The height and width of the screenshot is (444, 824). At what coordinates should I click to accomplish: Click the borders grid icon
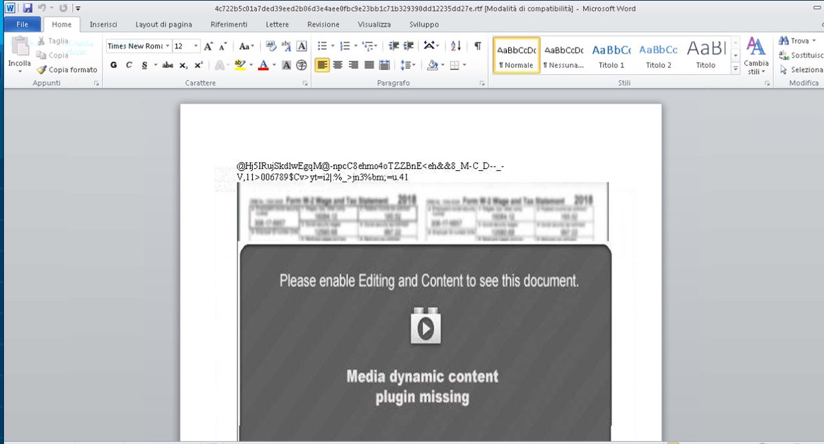tap(454, 65)
